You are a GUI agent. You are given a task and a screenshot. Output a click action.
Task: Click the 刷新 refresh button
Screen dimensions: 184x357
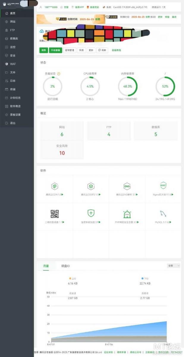pyautogui.click(x=102, y=50)
